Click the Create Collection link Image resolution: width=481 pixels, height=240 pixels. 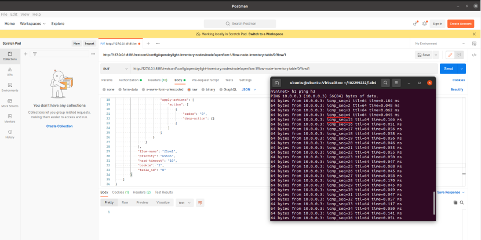pyautogui.click(x=60, y=126)
